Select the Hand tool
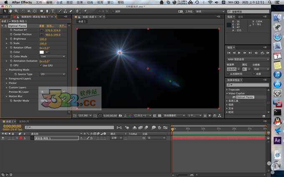This screenshot has width=284, height=177. click(10, 11)
